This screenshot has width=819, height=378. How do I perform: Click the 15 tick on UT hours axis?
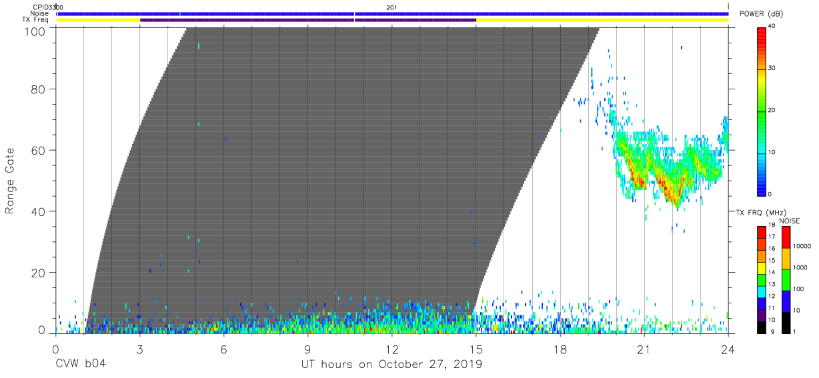(x=476, y=349)
